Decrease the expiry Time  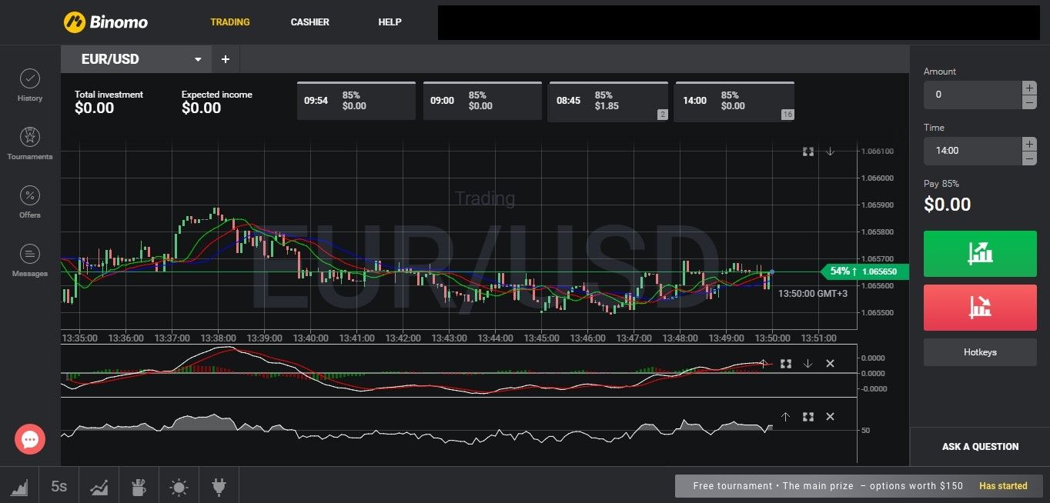[x=1029, y=158]
